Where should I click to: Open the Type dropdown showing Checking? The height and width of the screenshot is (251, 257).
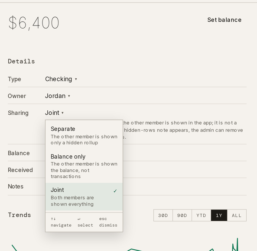coord(61,79)
